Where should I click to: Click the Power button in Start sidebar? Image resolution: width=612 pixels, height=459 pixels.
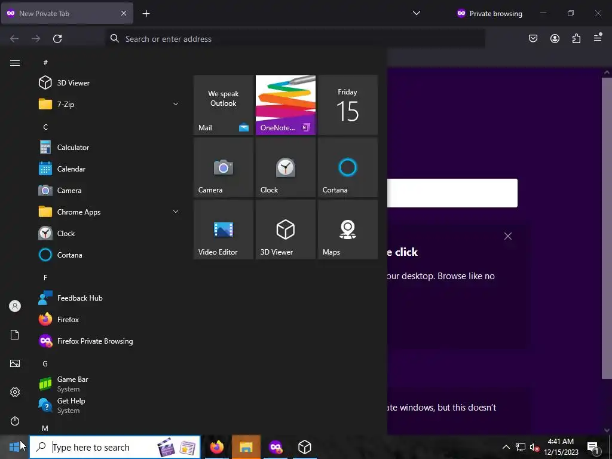point(15,421)
